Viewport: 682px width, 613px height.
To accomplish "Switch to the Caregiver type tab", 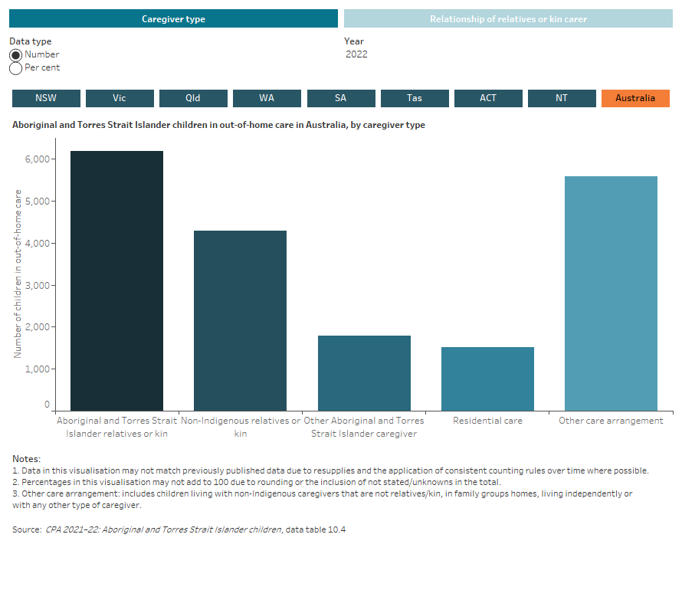I will pyautogui.click(x=174, y=18).
